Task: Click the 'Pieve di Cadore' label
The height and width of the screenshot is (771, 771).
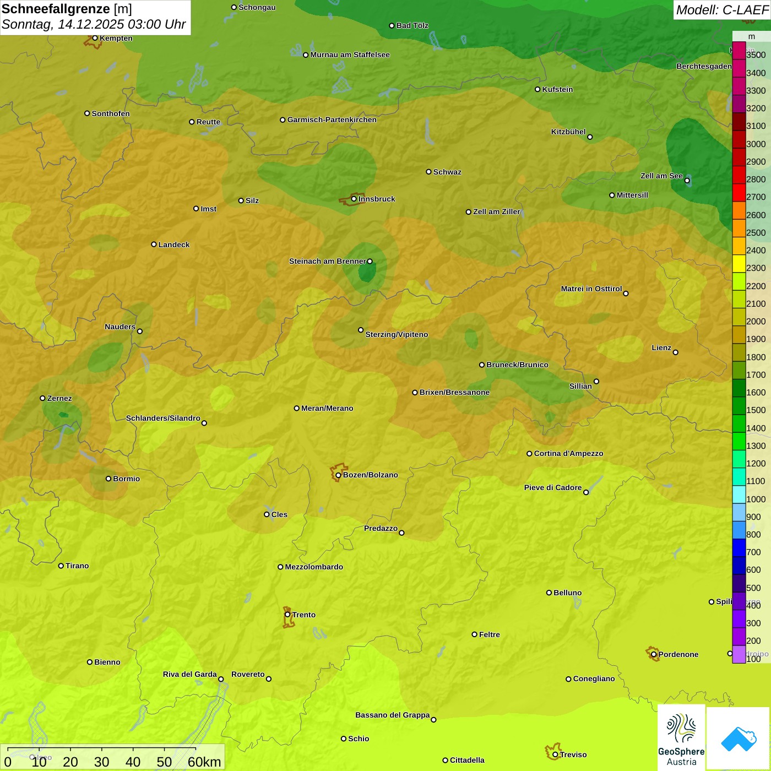Action: tap(553, 487)
